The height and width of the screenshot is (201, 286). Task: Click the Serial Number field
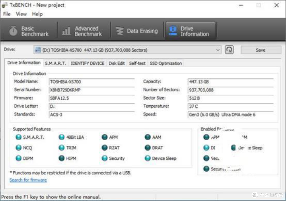click(92, 90)
